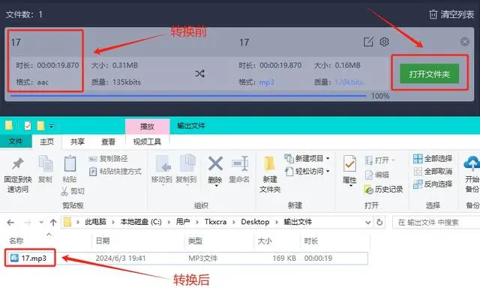Click 复制路径 copy path command
This screenshot has width=480, height=299.
point(108,159)
